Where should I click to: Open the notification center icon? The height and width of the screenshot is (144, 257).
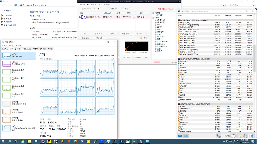point(253,142)
